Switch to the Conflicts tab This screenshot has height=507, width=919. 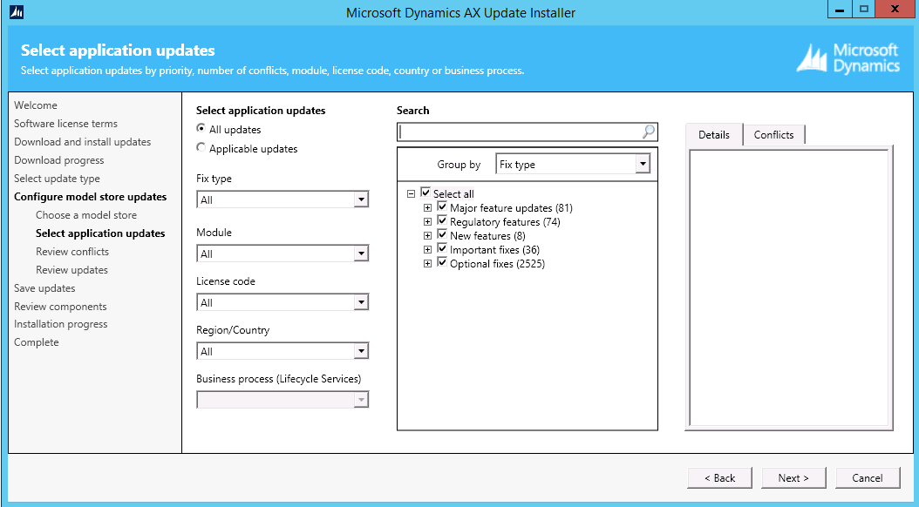point(773,135)
